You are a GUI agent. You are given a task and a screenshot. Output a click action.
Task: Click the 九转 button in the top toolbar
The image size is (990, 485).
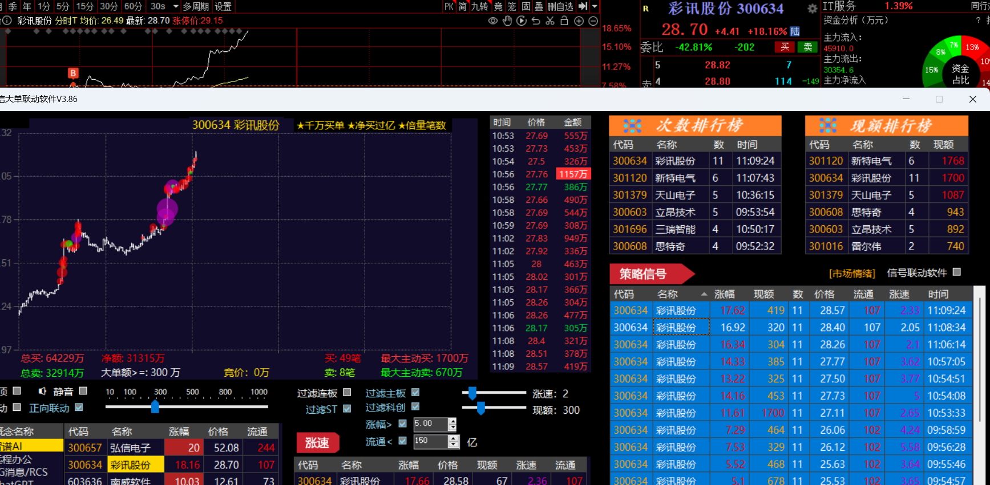click(479, 6)
